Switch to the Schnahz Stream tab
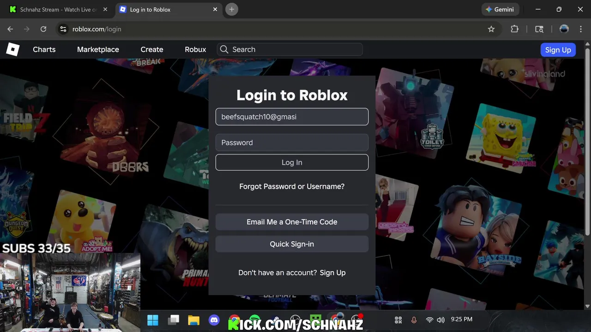This screenshot has width=591, height=332. [59, 9]
